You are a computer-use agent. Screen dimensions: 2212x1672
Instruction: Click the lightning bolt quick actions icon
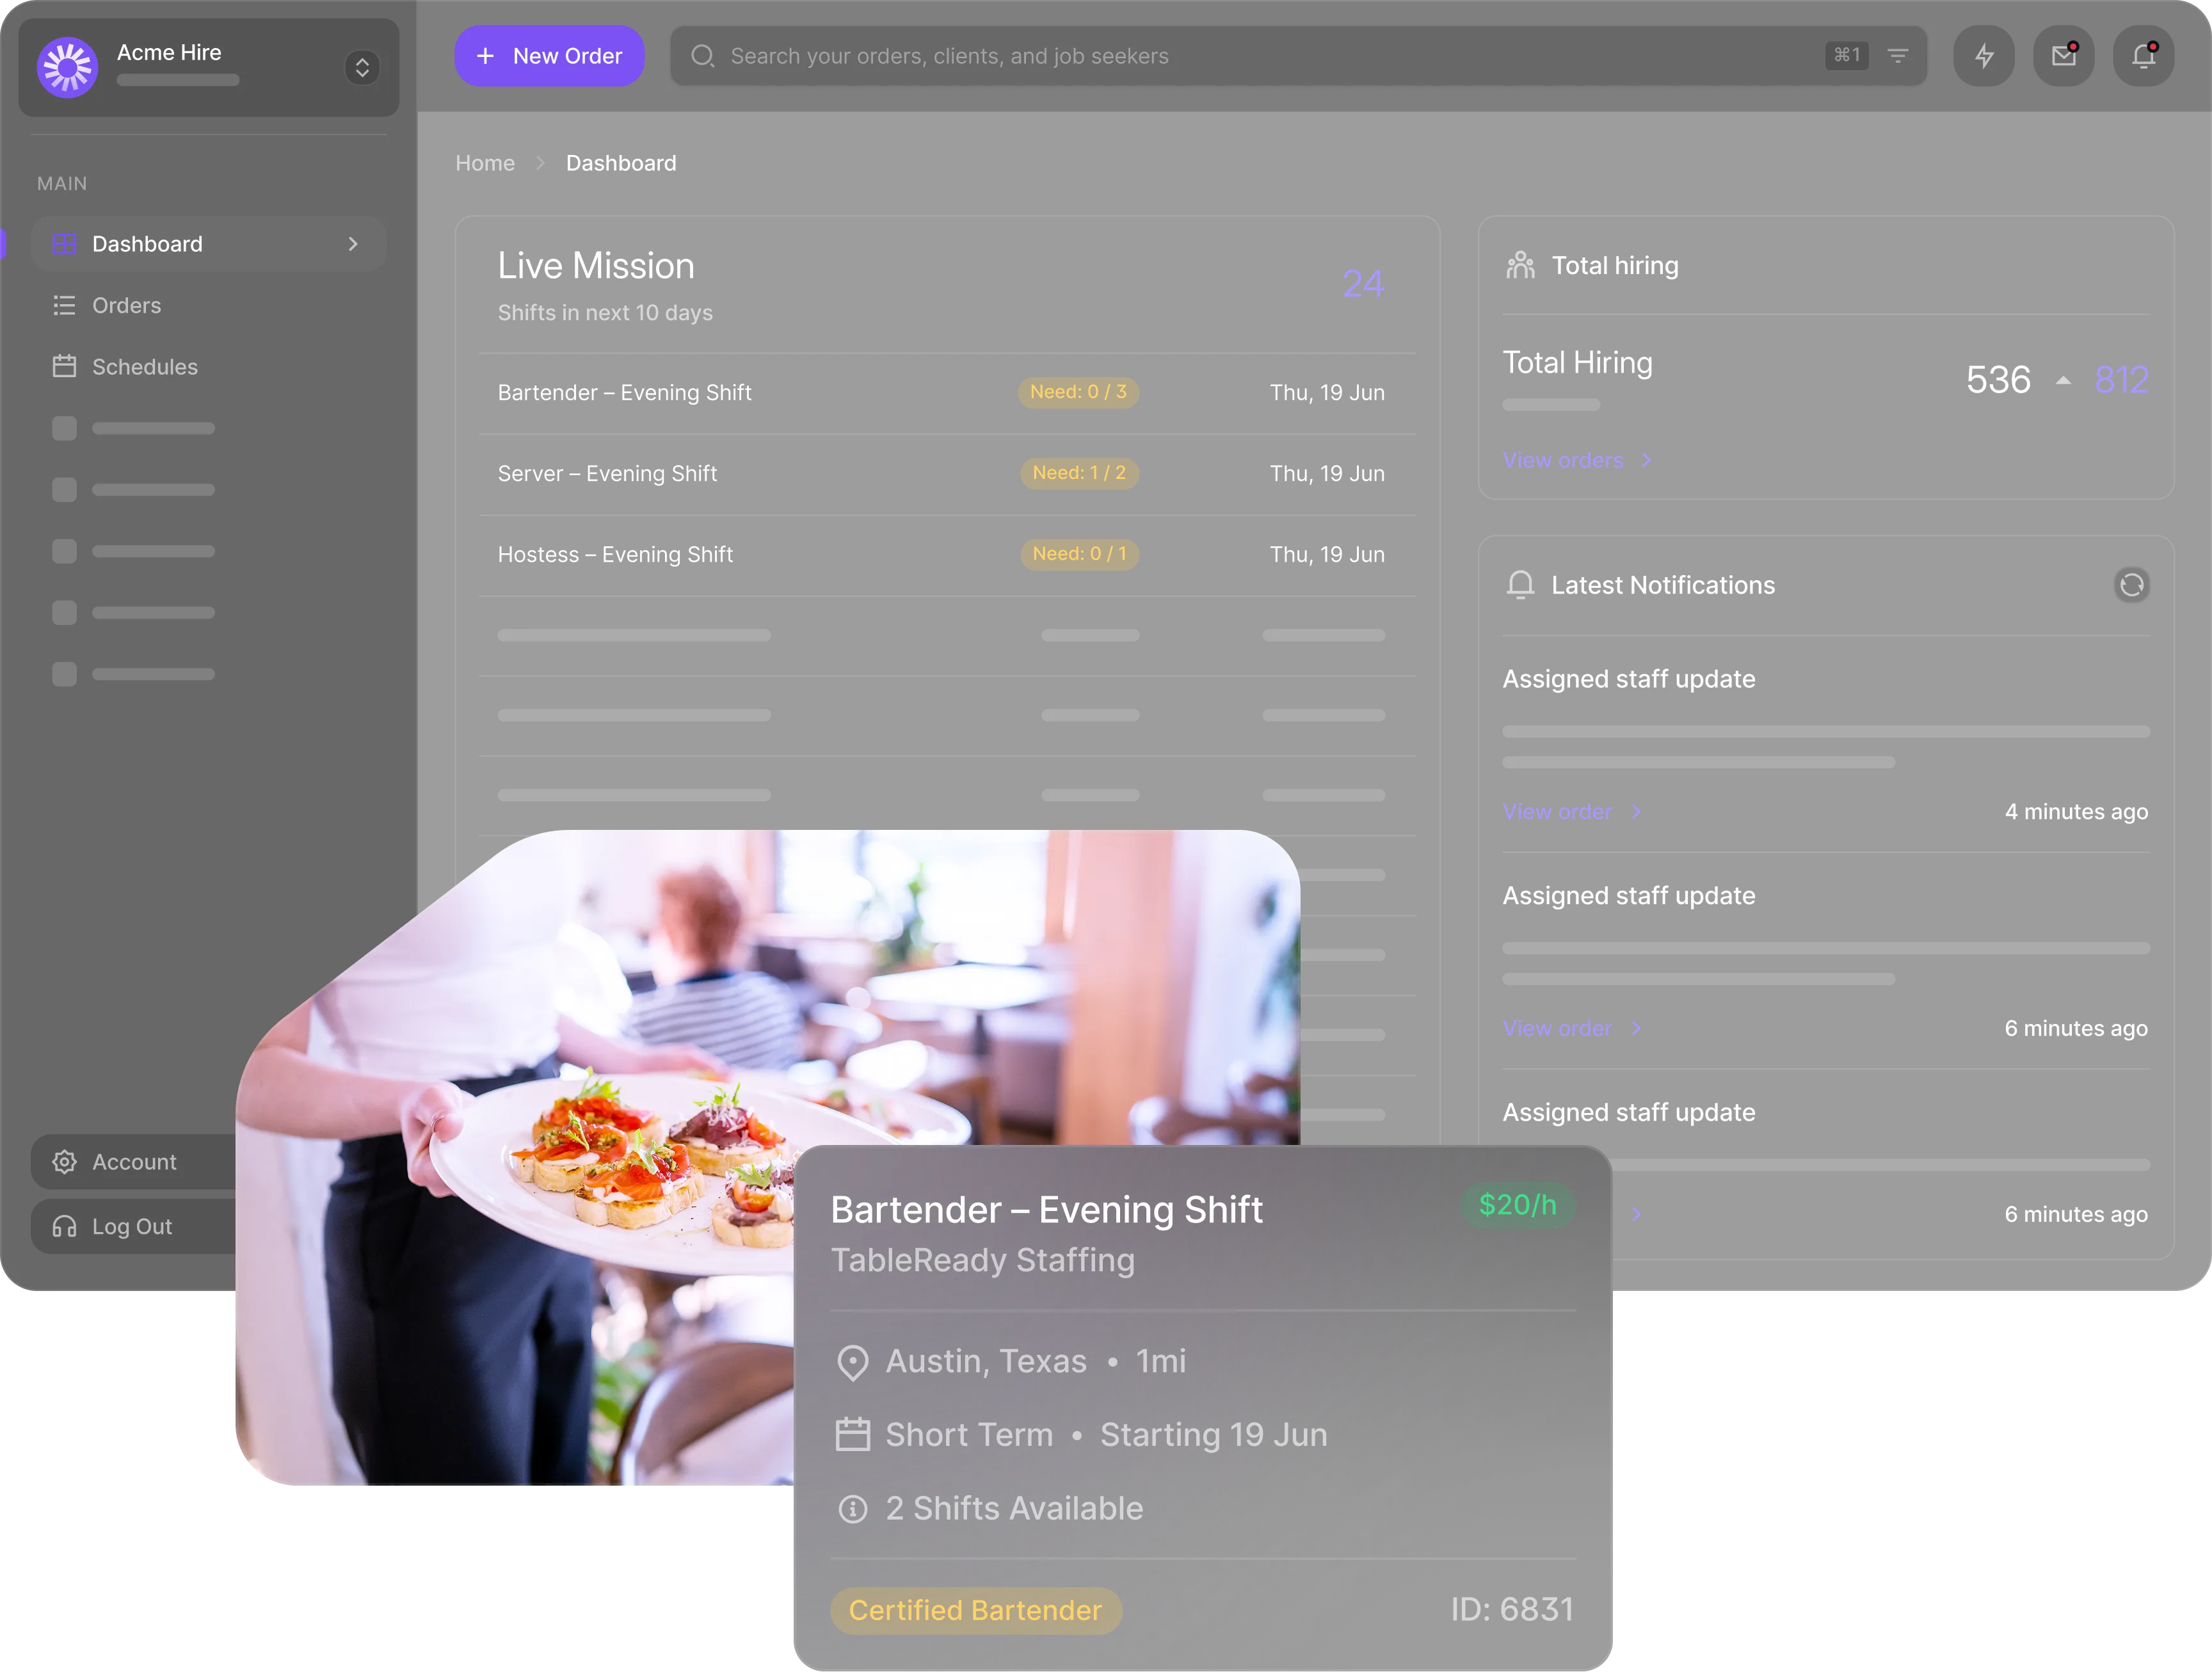pyautogui.click(x=1984, y=56)
